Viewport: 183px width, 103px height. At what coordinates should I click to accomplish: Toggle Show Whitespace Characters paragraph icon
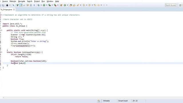tap(34, 5)
